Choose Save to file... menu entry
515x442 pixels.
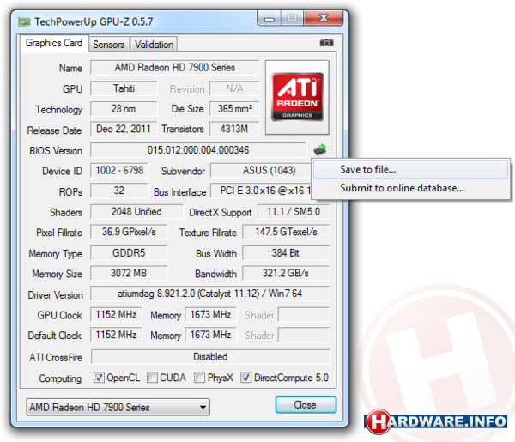367,169
